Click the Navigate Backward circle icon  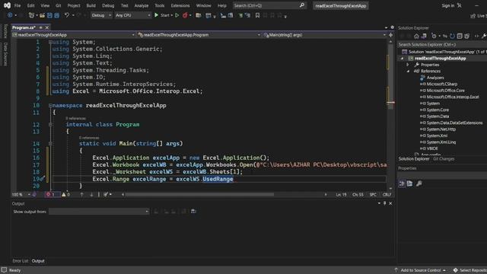click(x=10, y=15)
